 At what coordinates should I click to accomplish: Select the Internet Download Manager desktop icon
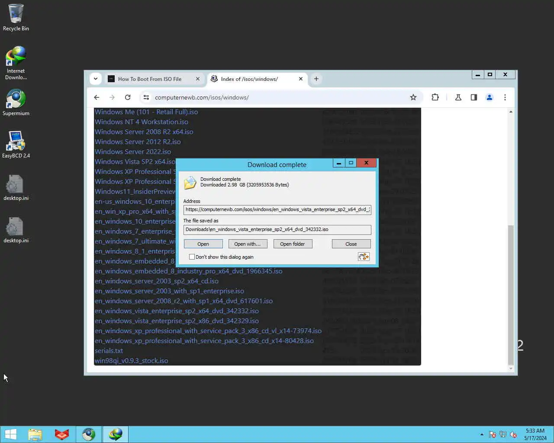(x=16, y=63)
